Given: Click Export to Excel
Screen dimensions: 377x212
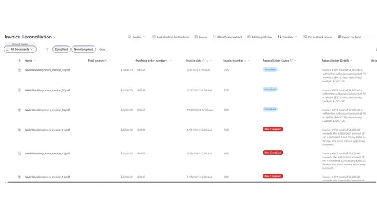Looking at the screenshot, I should pos(349,37).
